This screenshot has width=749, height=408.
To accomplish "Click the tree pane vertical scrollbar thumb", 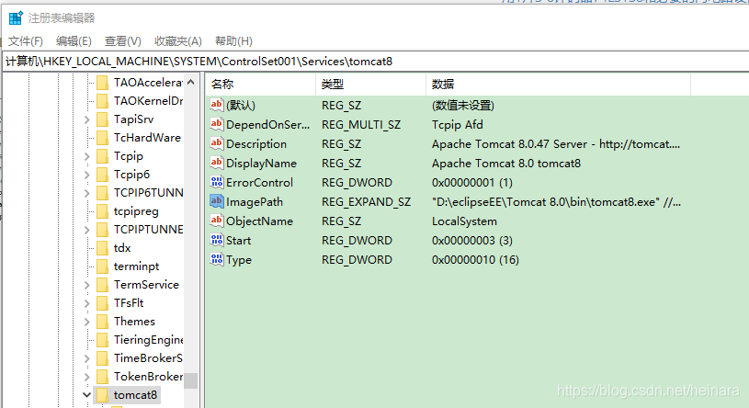I will (x=191, y=380).
